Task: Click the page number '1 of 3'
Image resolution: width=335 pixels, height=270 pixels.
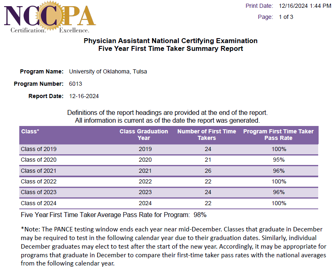Action: tap(286, 17)
